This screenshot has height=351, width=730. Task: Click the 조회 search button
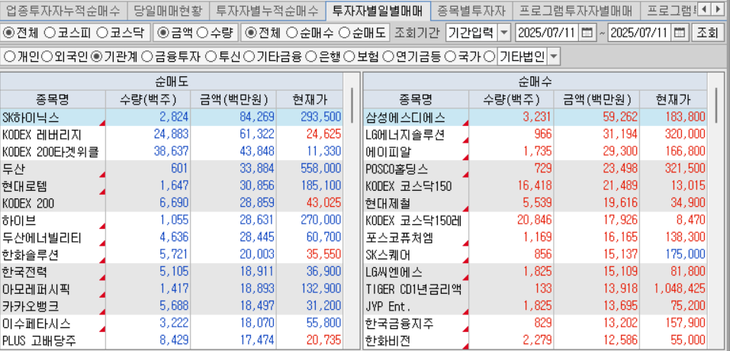(706, 33)
